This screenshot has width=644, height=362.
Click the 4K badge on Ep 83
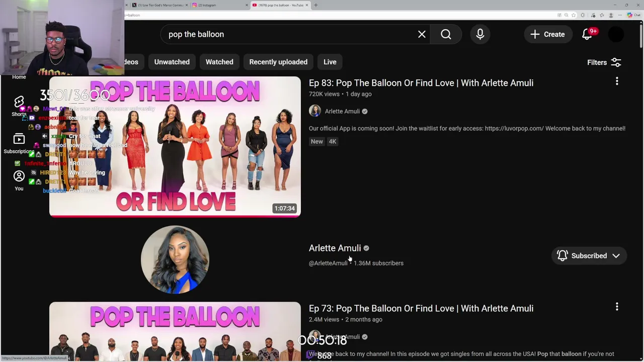tap(333, 141)
